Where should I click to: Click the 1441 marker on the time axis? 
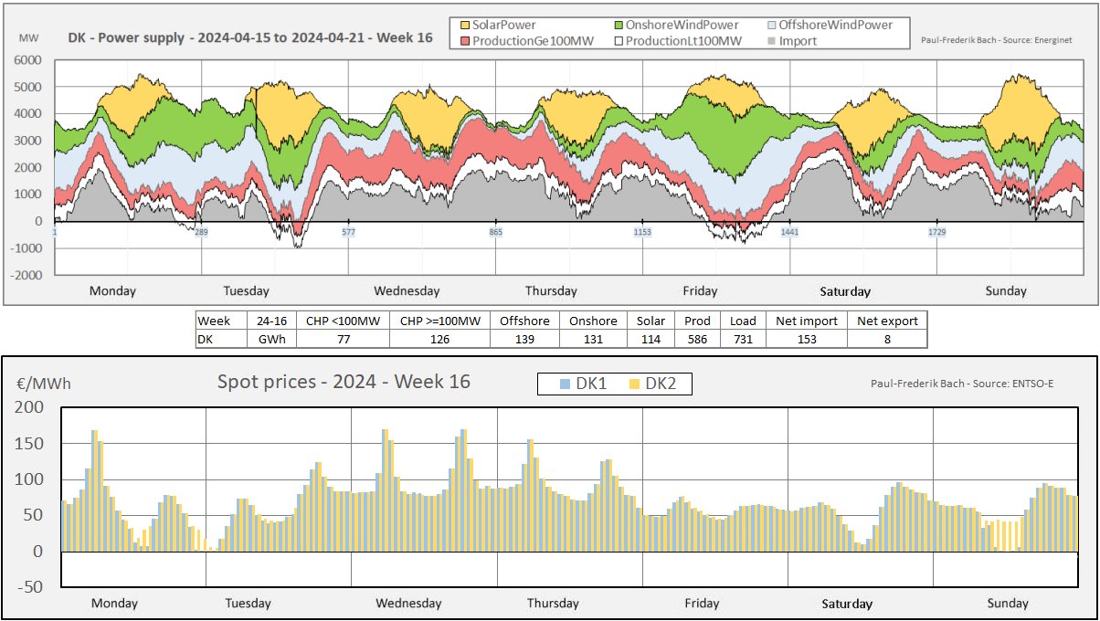tap(789, 233)
